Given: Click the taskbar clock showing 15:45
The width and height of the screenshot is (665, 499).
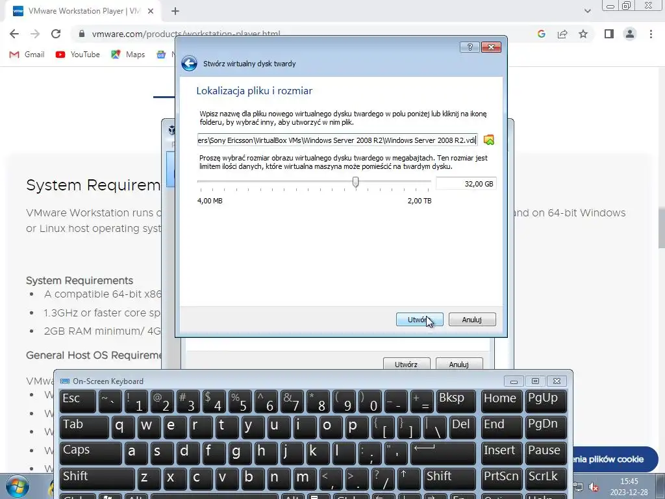Looking at the screenshot, I should click(x=629, y=487).
